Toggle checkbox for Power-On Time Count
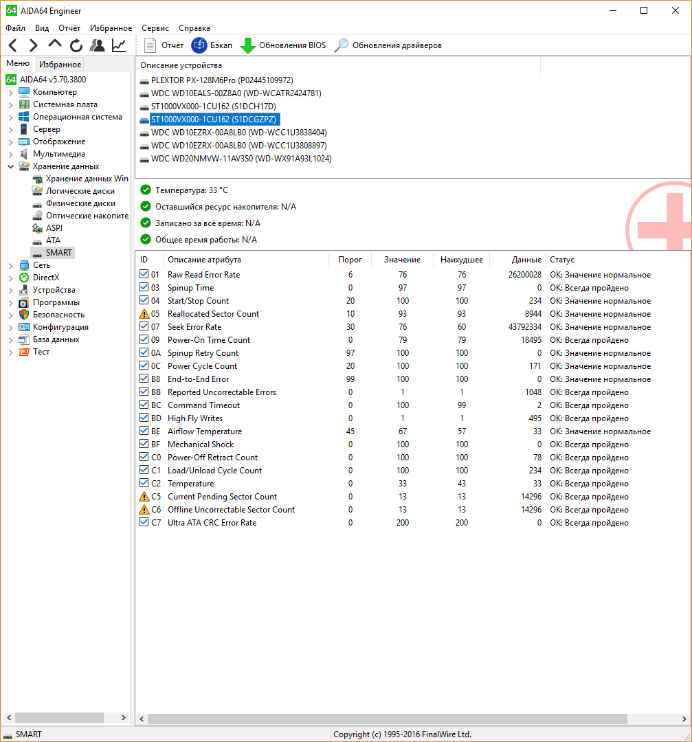The height and width of the screenshot is (742, 692). pos(144,339)
